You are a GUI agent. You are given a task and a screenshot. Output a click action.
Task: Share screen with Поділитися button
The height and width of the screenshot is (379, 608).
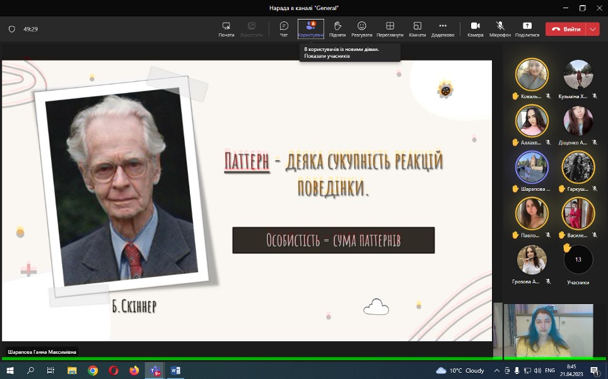point(527,28)
